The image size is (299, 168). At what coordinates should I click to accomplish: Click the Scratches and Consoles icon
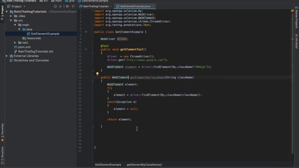coord(11,60)
